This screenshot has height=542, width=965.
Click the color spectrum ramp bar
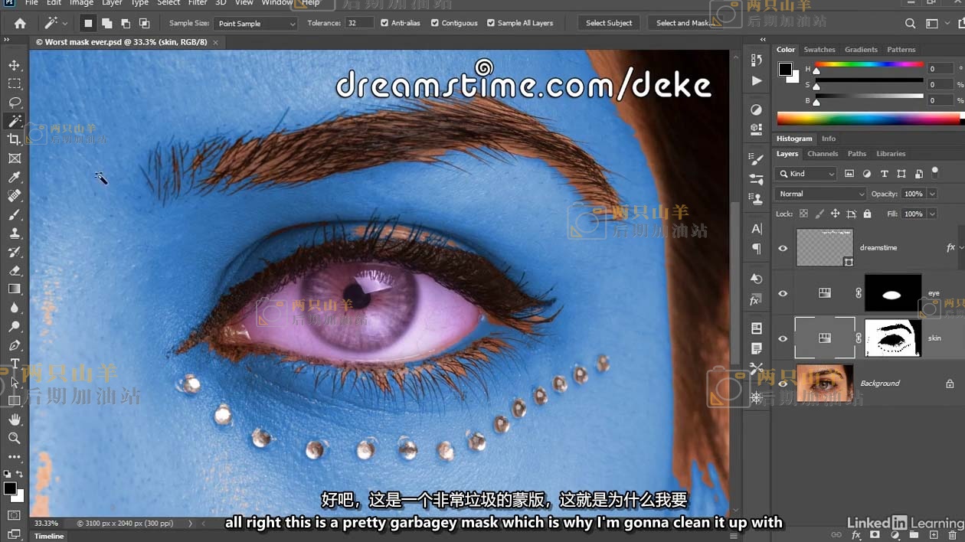tap(869, 119)
